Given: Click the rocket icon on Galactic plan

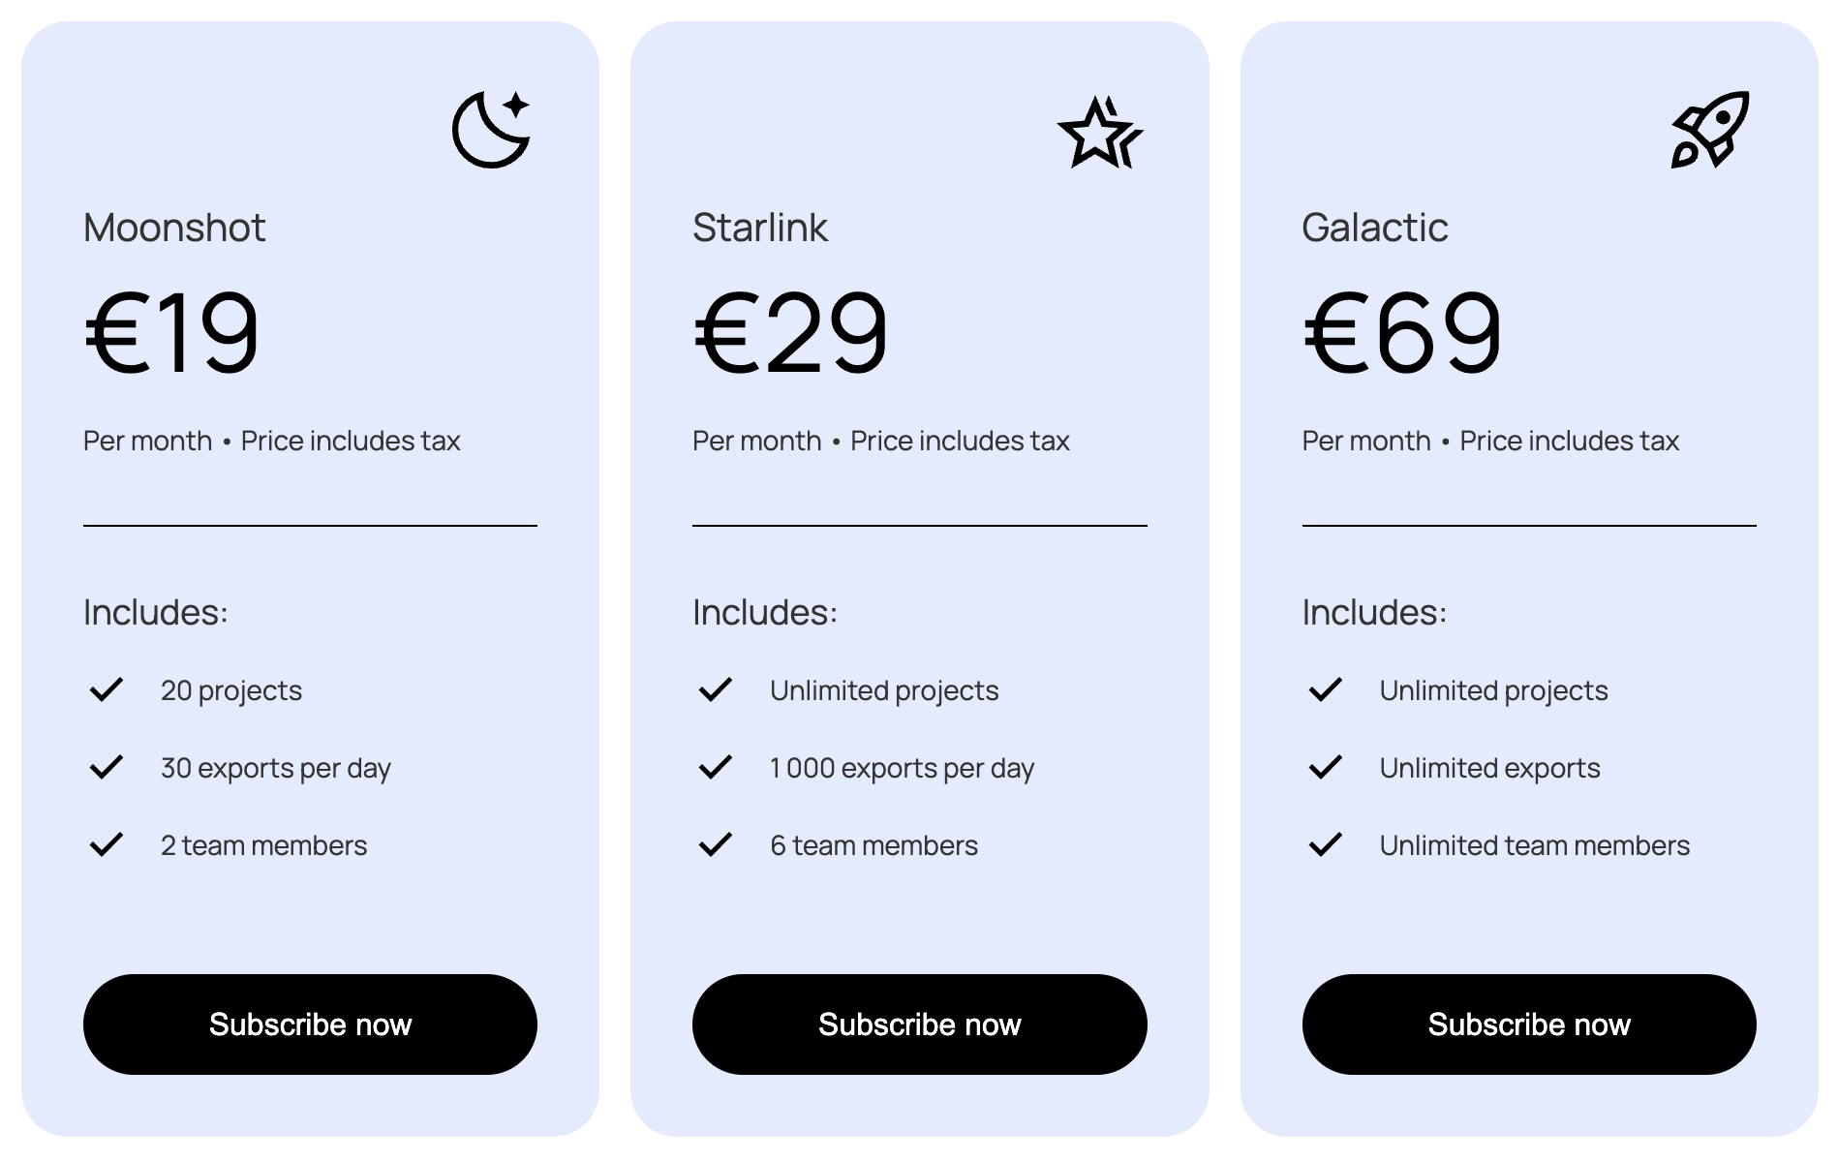Looking at the screenshot, I should (1710, 130).
